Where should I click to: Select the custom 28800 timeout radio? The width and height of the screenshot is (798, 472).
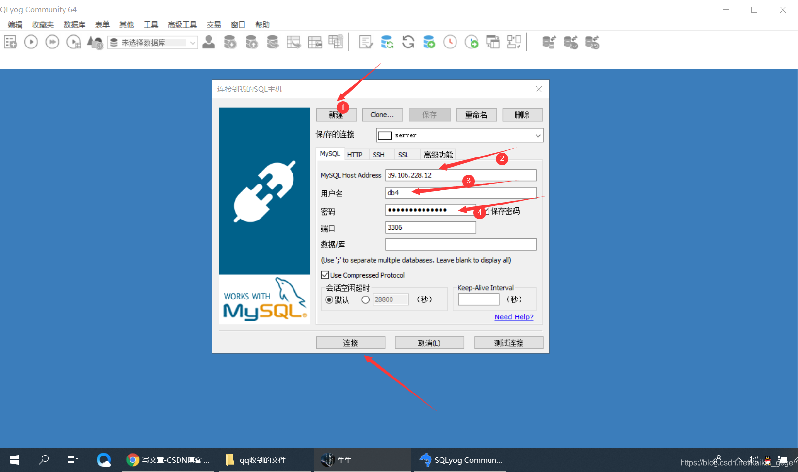tap(366, 299)
